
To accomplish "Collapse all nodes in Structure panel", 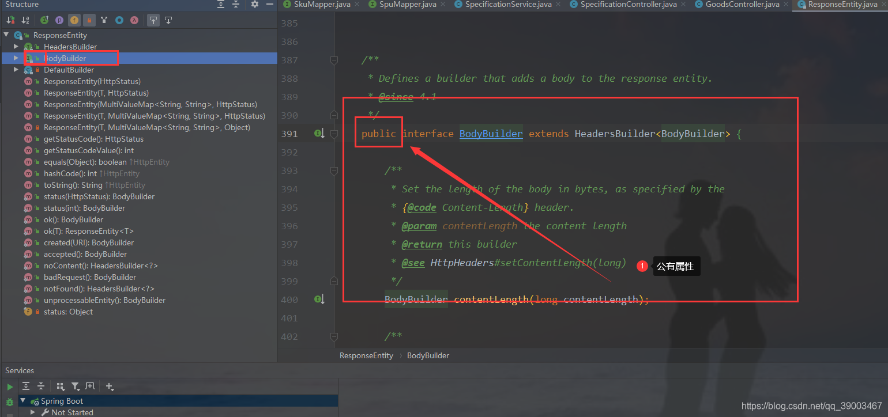I will point(235,4).
